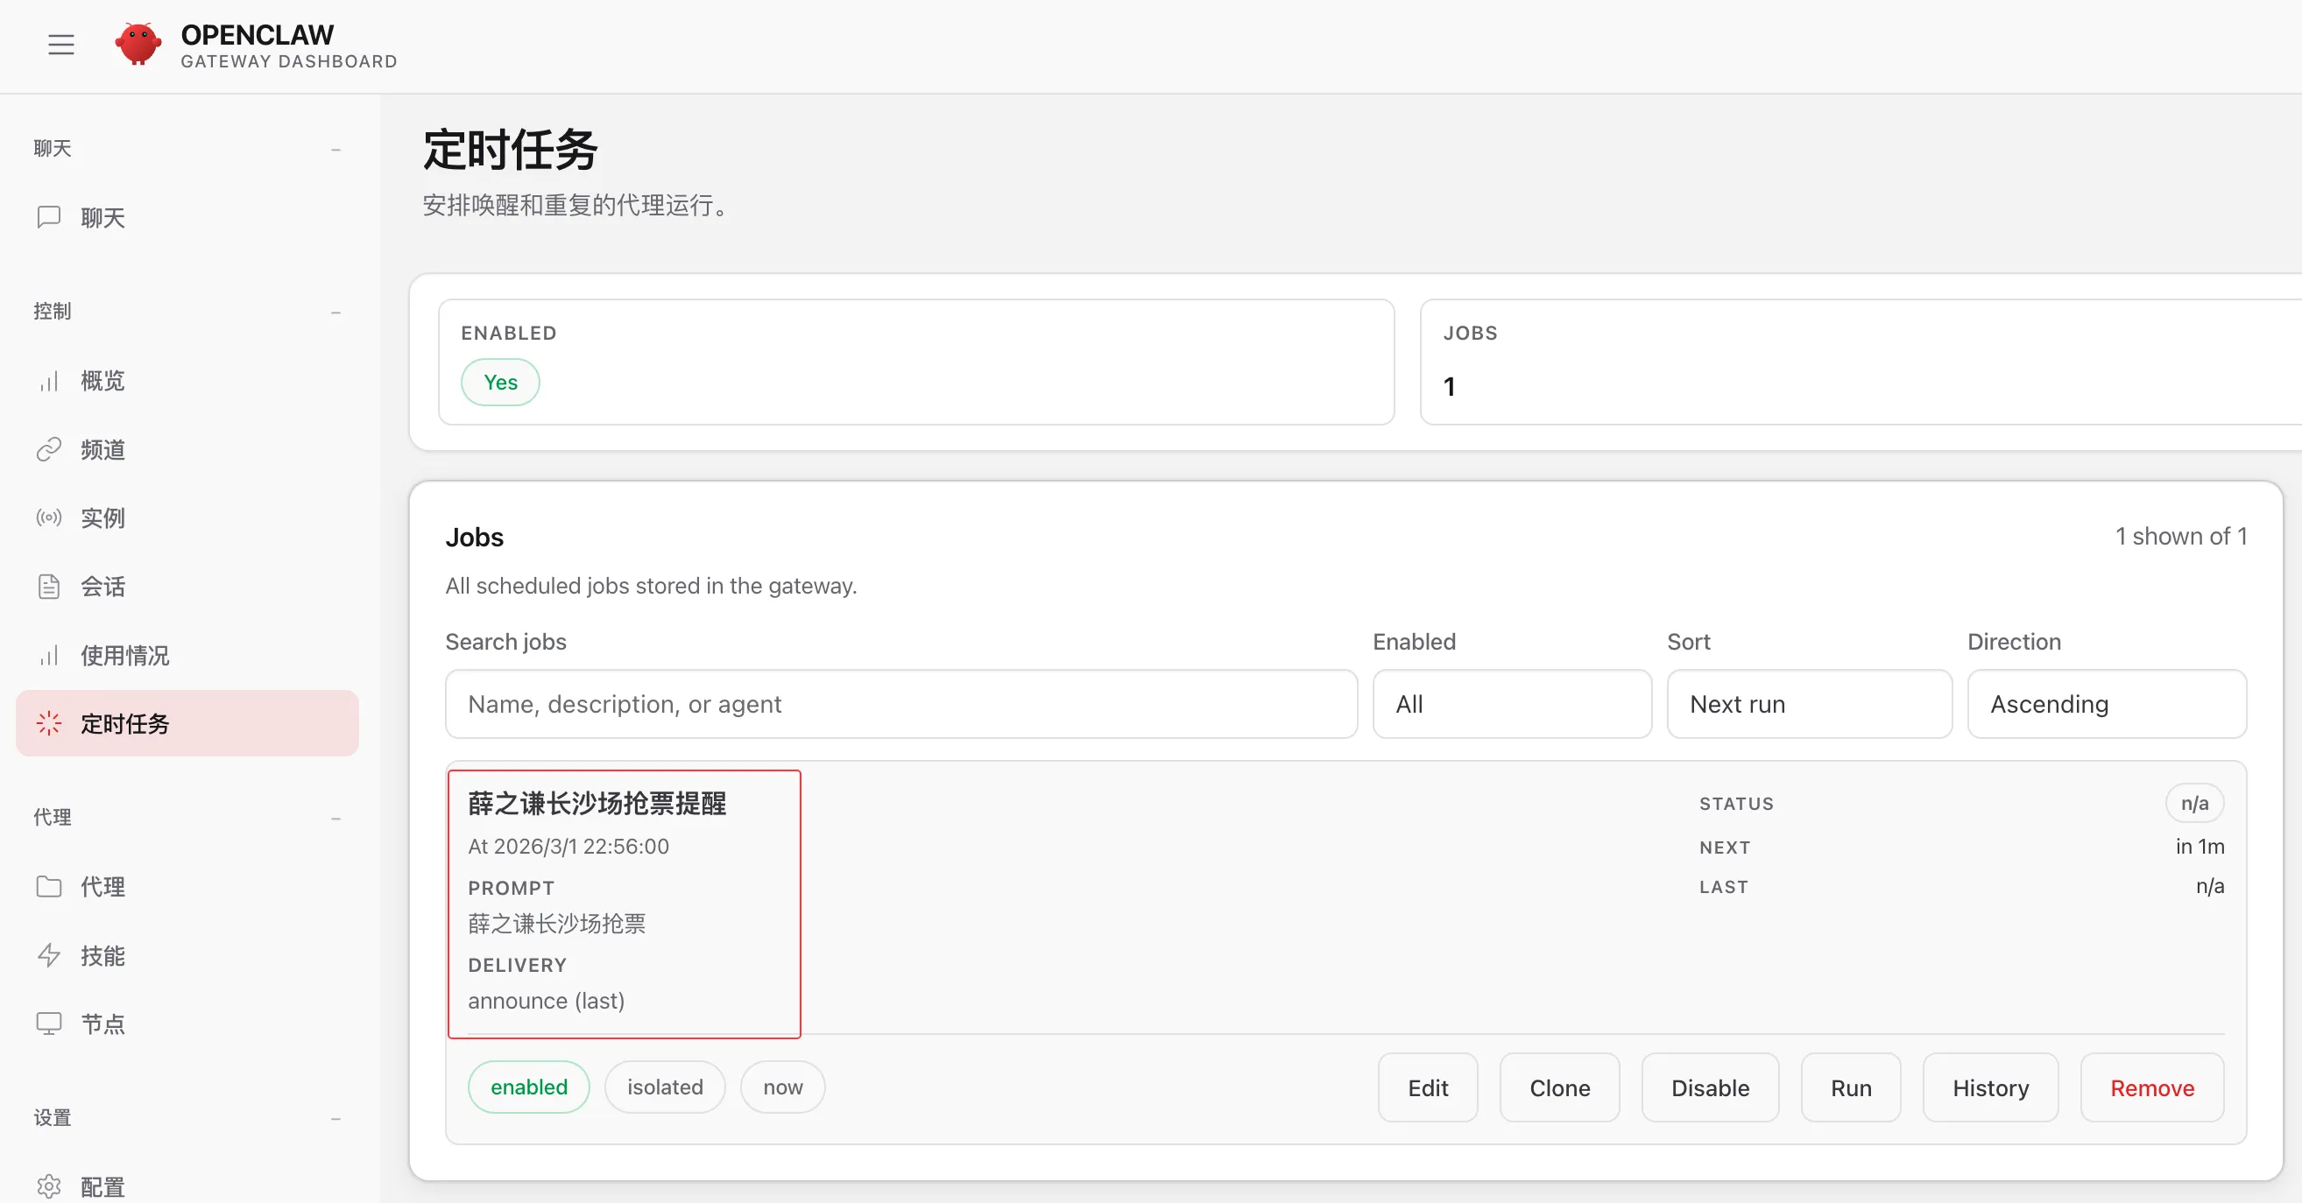2302x1203 pixels.
Task: Open the Enabled filter dropdown
Action: [x=1511, y=704]
